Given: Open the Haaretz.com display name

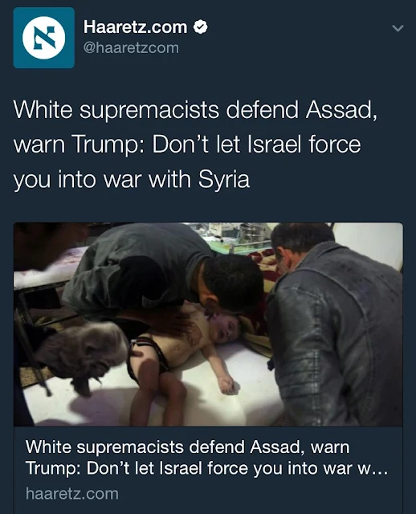Looking at the screenshot, I should [135, 27].
